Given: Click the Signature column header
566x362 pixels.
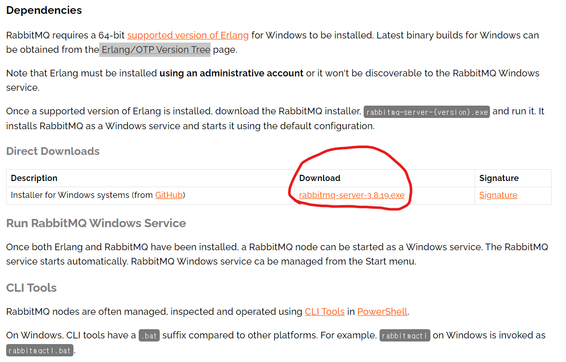Looking at the screenshot, I should coord(499,178).
